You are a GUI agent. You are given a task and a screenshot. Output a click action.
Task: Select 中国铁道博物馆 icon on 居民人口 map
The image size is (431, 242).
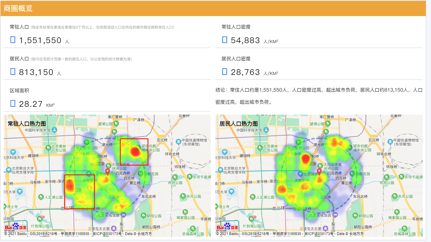390,142
